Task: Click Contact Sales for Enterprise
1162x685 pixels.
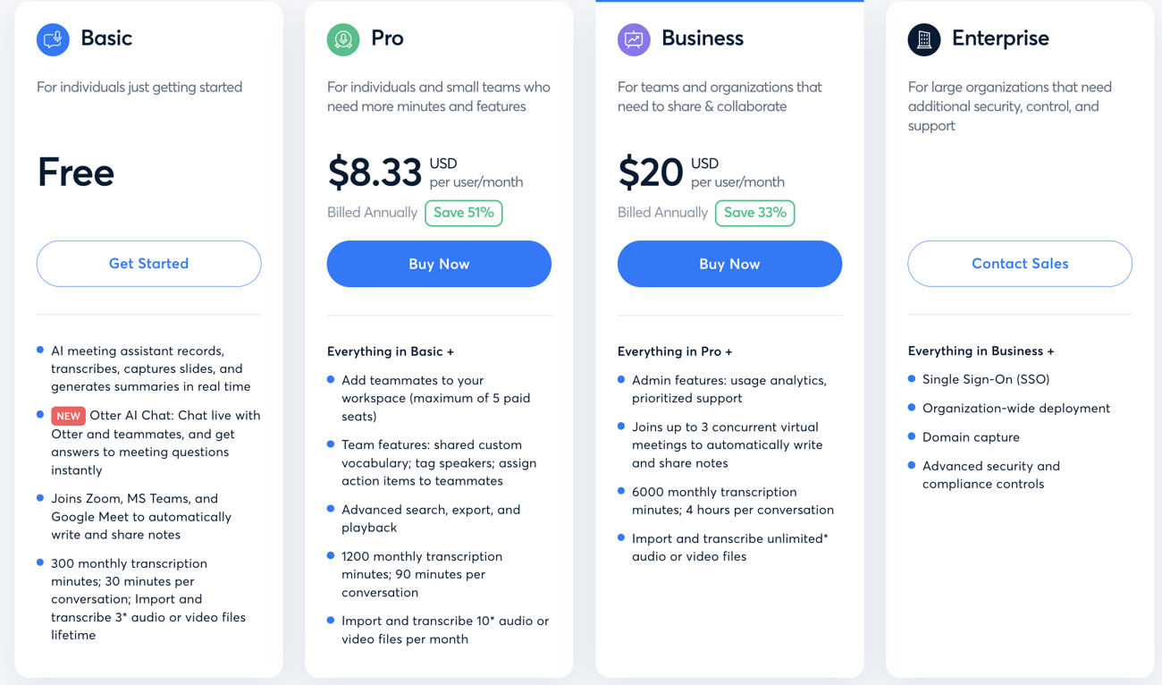Action: coord(1019,263)
